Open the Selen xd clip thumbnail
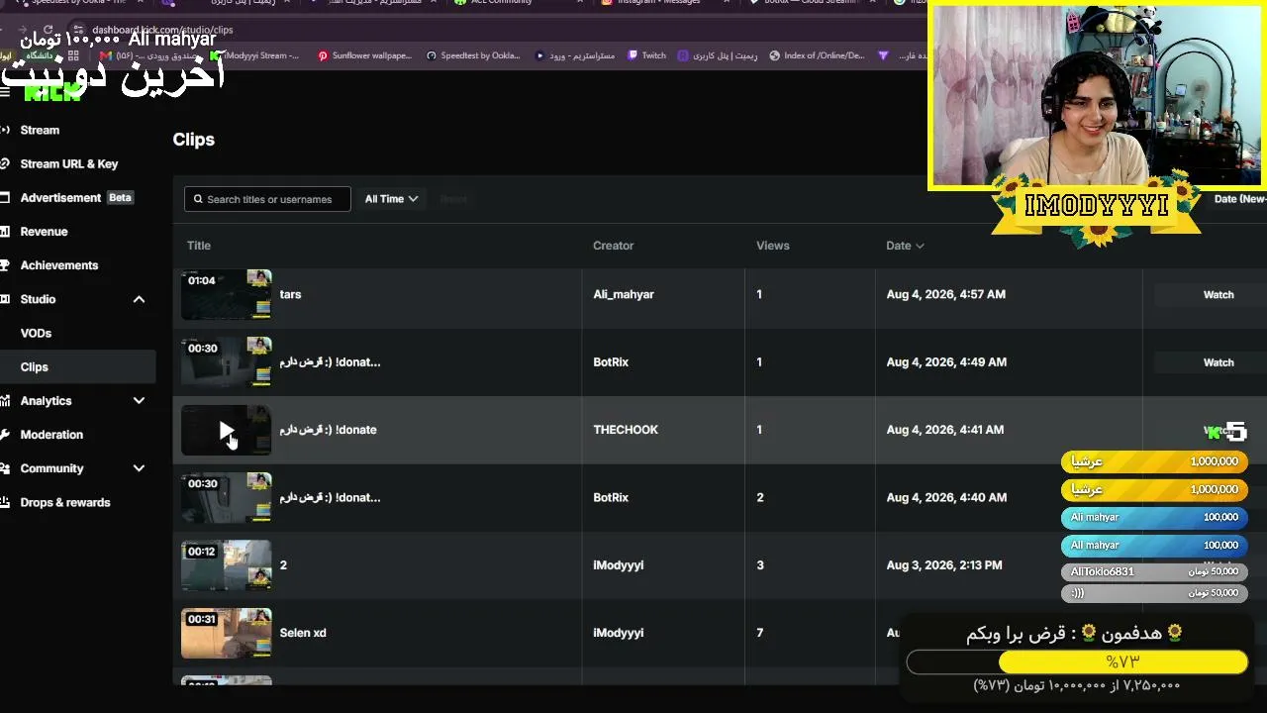 pos(226,633)
